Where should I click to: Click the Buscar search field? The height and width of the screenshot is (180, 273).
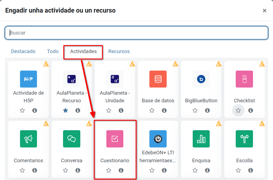pos(136,33)
